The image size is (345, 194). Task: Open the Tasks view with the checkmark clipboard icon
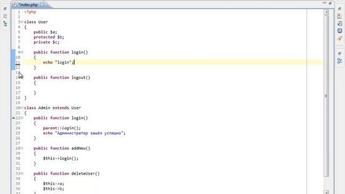click(x=340, y=23)
